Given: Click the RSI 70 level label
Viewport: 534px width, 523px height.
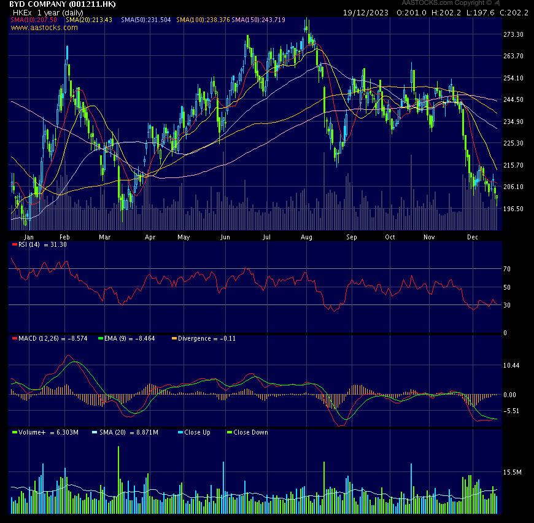Looking at the screenshot, I should click(507, 269).
